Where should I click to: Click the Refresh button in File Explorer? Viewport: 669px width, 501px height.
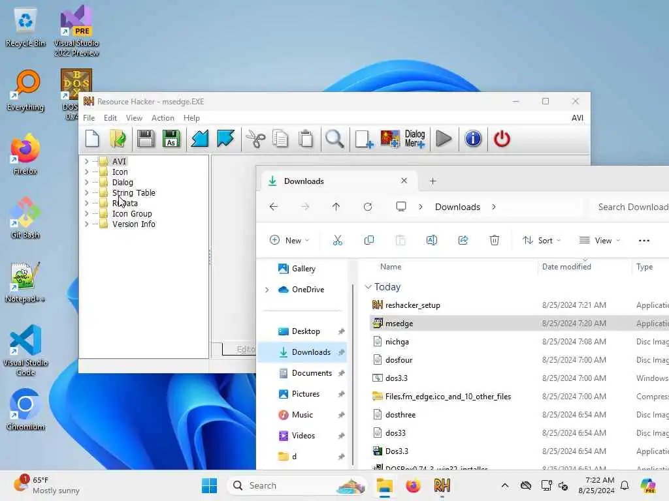pos(368,207)
